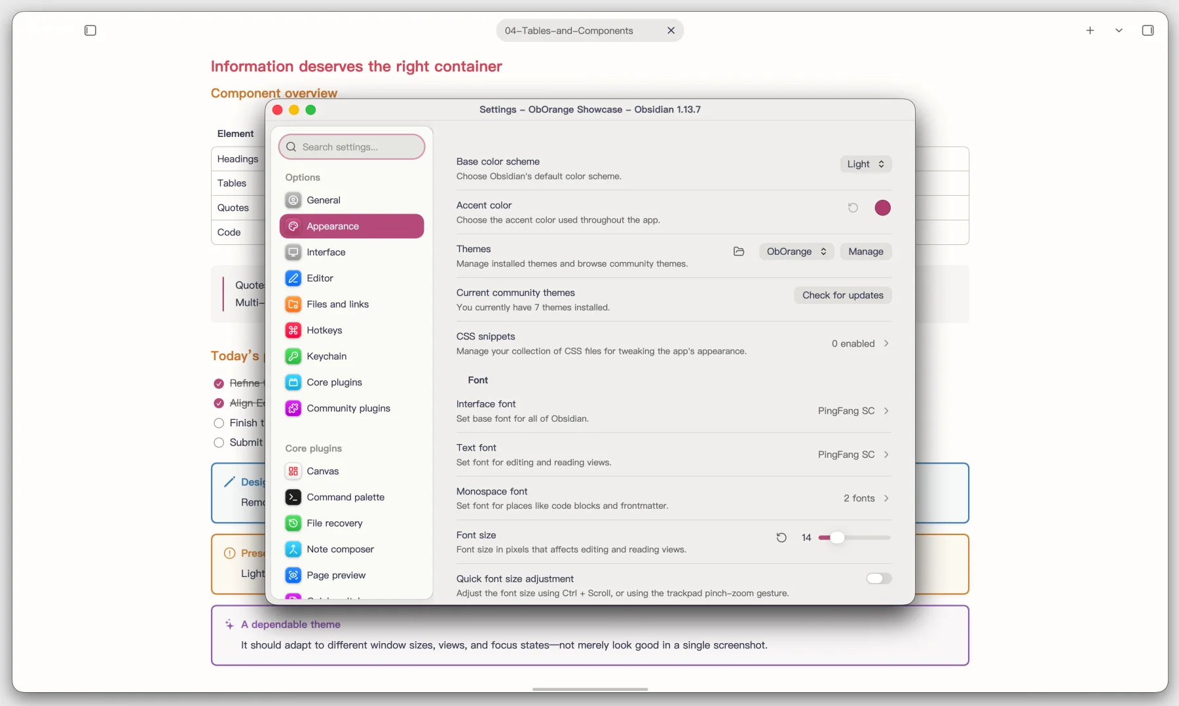
Task: Click the Keychain key icon
Action: click(x=293, y=356)
